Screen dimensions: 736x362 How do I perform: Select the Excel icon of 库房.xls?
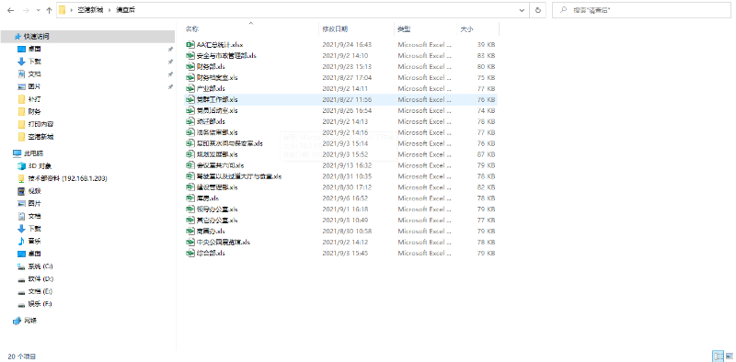[190, 198]
